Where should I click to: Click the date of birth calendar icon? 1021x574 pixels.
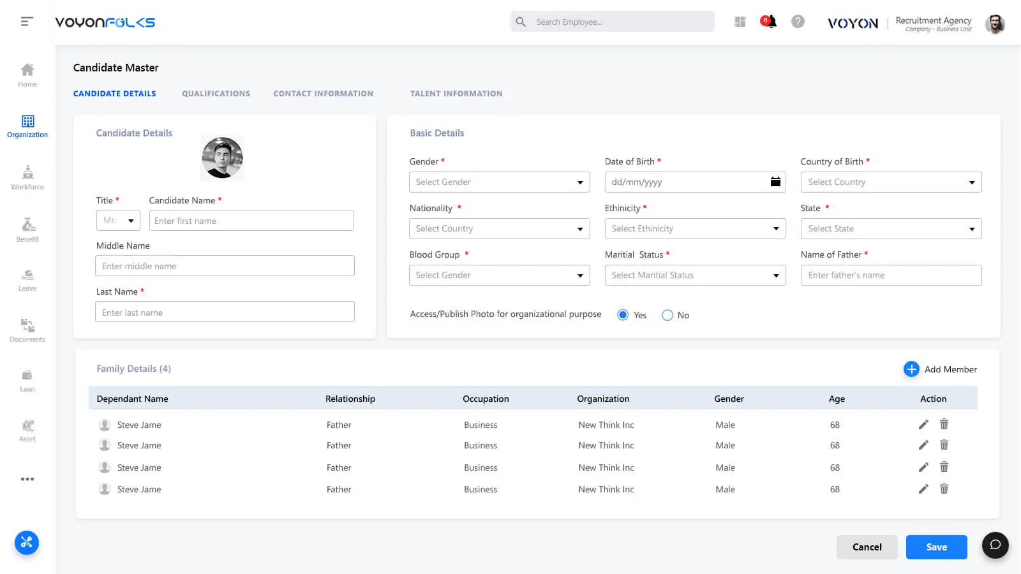tap(775, 182)
